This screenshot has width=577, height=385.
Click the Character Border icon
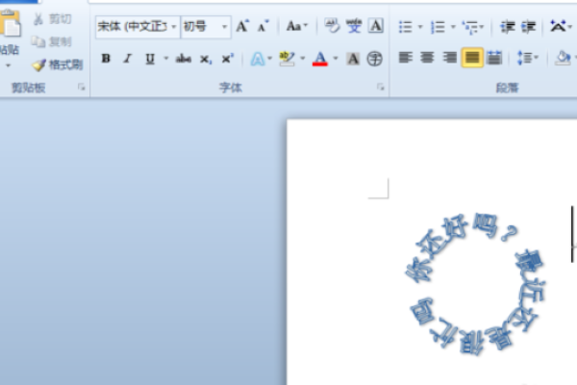(376, 26)
